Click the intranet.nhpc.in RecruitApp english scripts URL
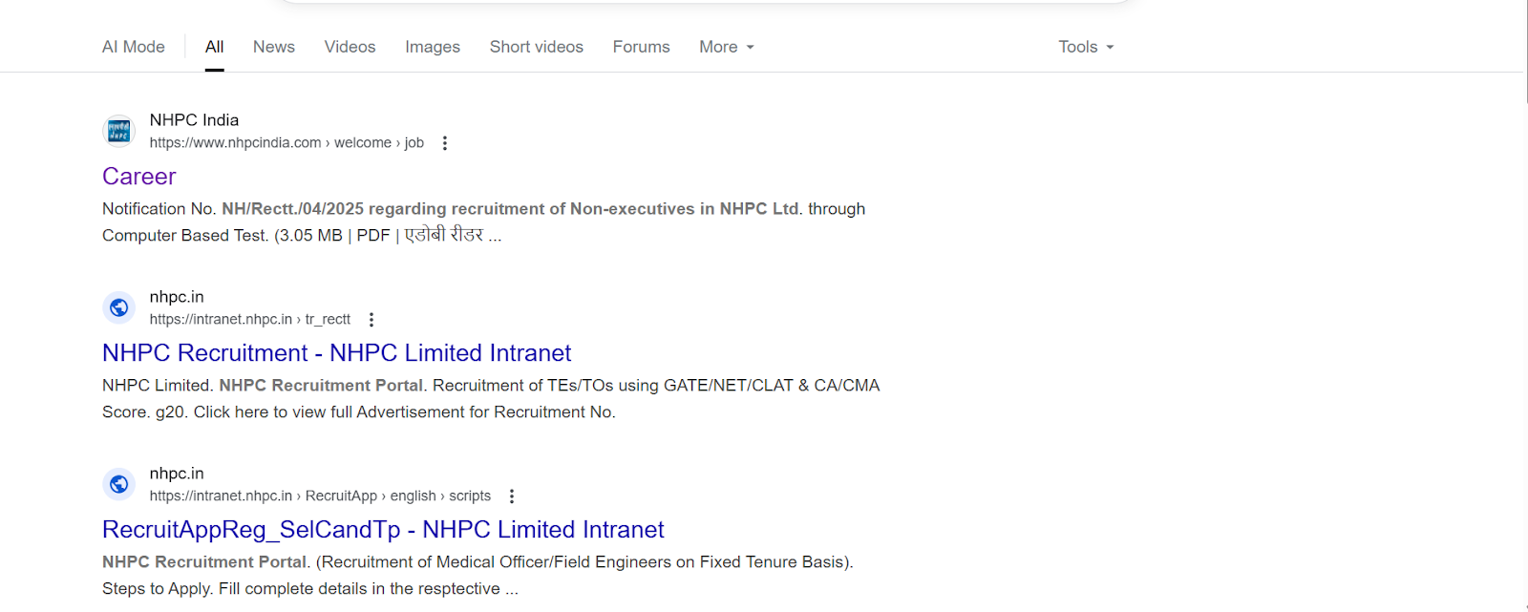 (320, 496)
